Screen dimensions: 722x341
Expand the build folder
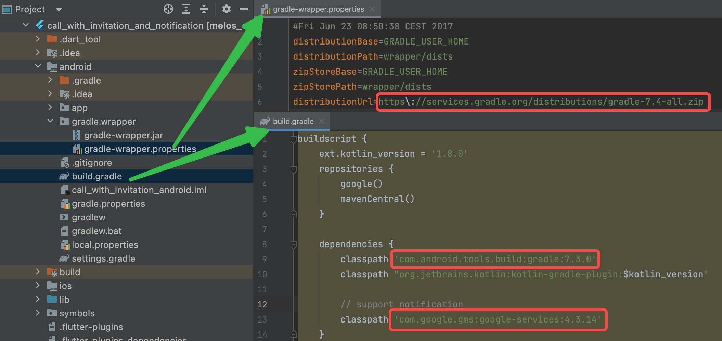[x=38, y=272]
